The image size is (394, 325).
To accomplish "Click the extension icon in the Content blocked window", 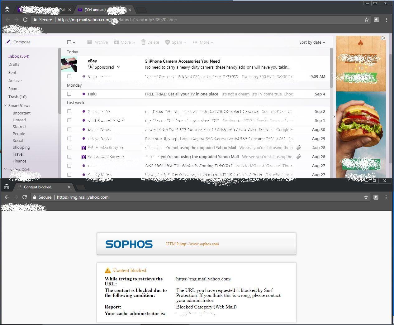I will (376, 197).
